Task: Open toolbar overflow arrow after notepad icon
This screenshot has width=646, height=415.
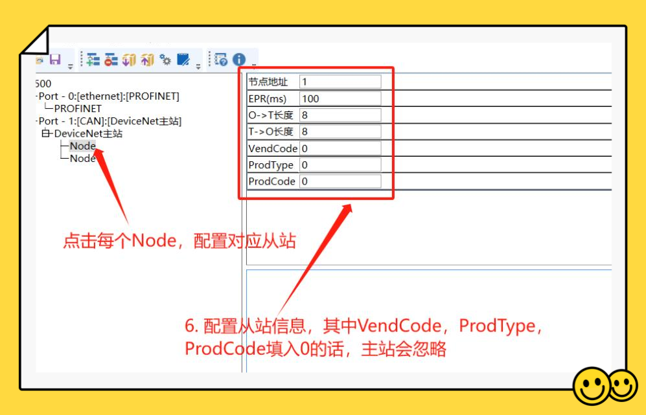Action: [198, 66]
